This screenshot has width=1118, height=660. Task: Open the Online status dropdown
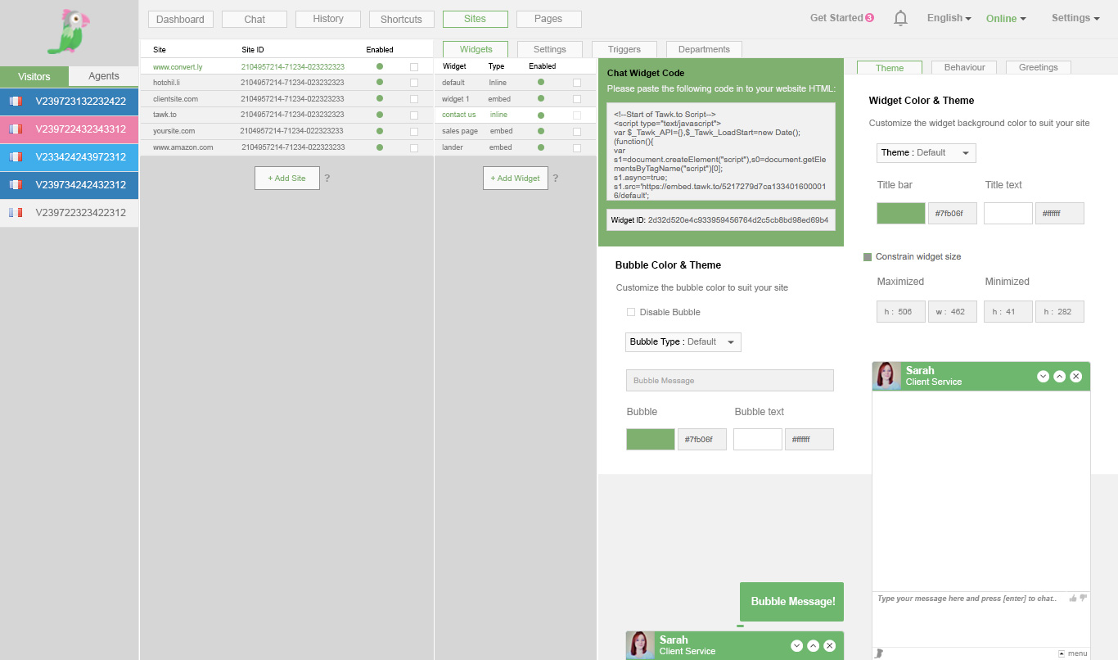(1006, 18)
